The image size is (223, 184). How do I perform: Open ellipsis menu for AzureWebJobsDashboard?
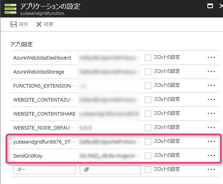[x=211, y=58]
